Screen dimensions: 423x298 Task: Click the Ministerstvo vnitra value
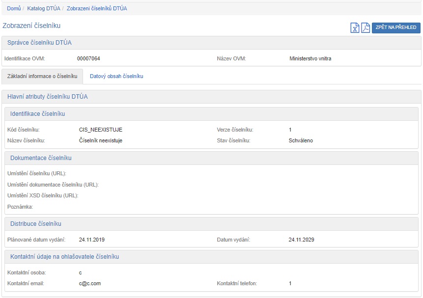tap(310, 58)
